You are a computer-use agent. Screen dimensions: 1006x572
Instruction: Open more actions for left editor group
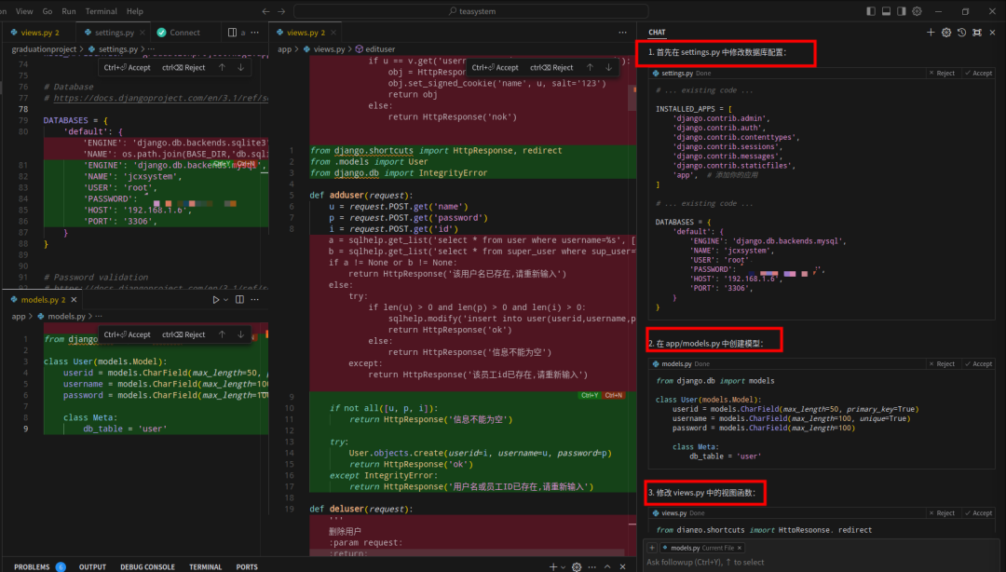pos(255,32)
